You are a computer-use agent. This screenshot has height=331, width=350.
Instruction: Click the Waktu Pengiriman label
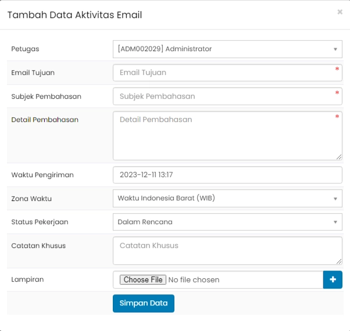tap(42, 175)
